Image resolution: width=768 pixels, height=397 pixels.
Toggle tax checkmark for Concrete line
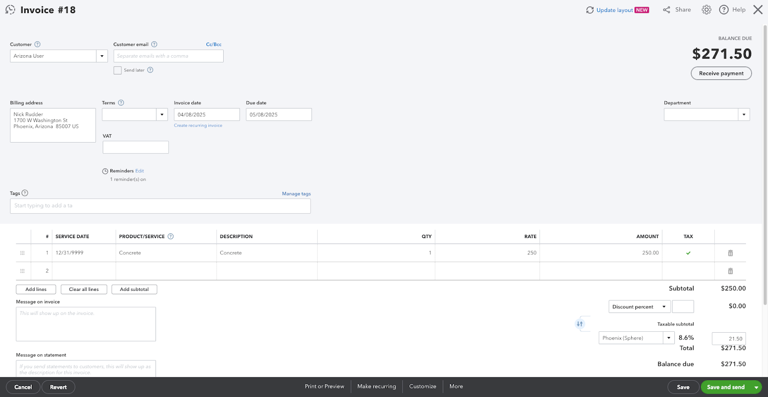(688, 253)
